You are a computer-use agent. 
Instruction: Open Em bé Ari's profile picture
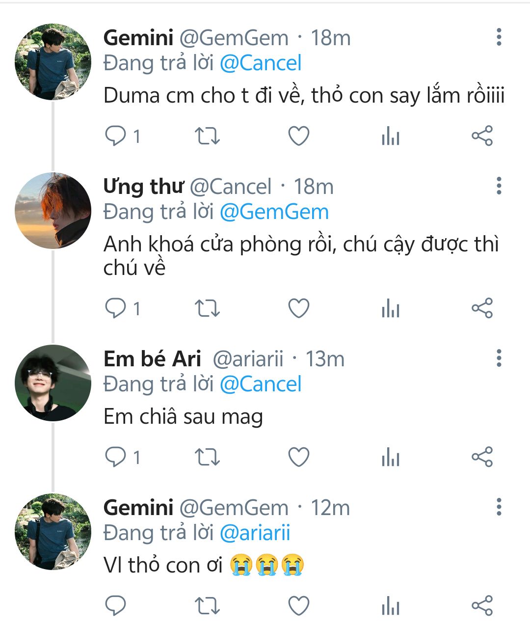point(53,383)
